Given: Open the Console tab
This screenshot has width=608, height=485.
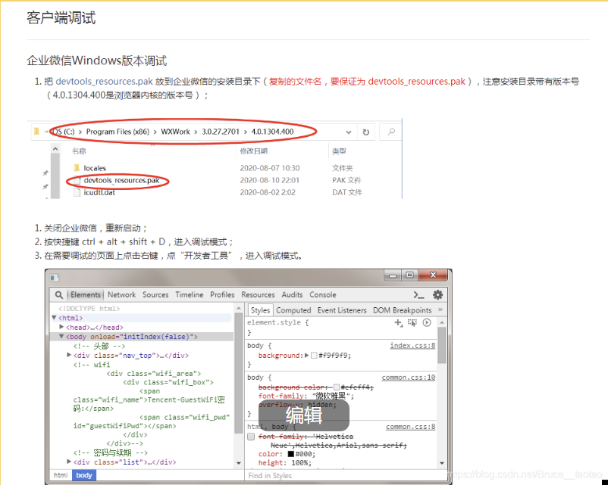Looking at the screenshot, I should [x=323, y=295].
